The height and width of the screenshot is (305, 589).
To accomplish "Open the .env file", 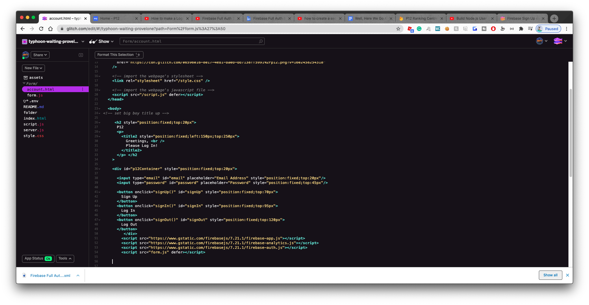I will click(x=31, y=101).
